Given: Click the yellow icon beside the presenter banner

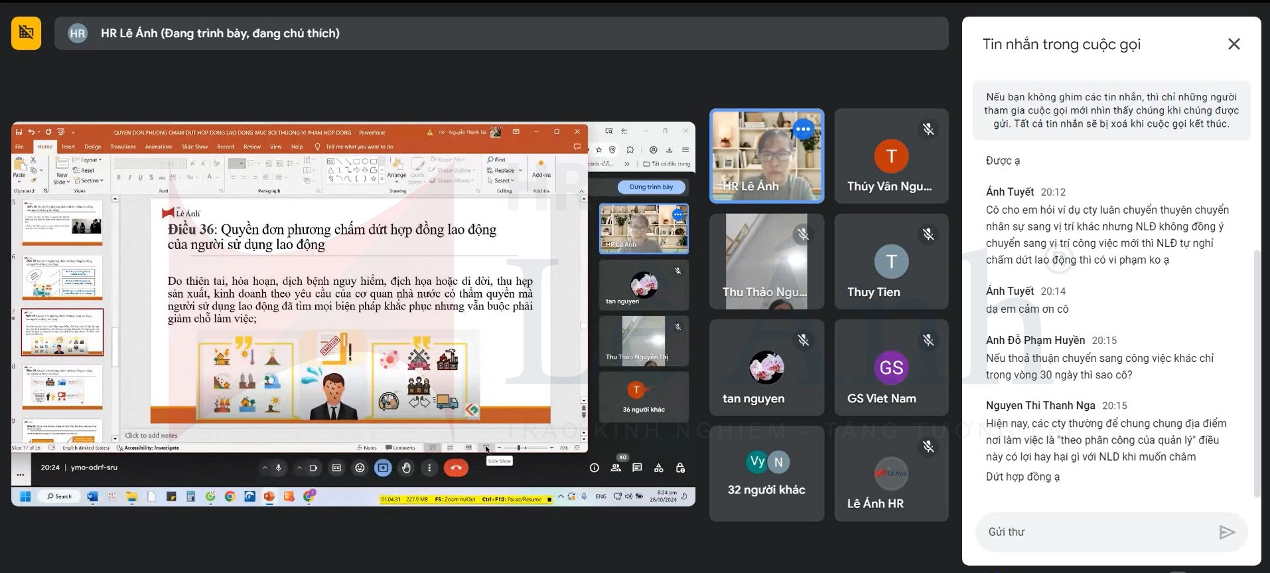Looking at the screenshot, I should coord(26,33).
